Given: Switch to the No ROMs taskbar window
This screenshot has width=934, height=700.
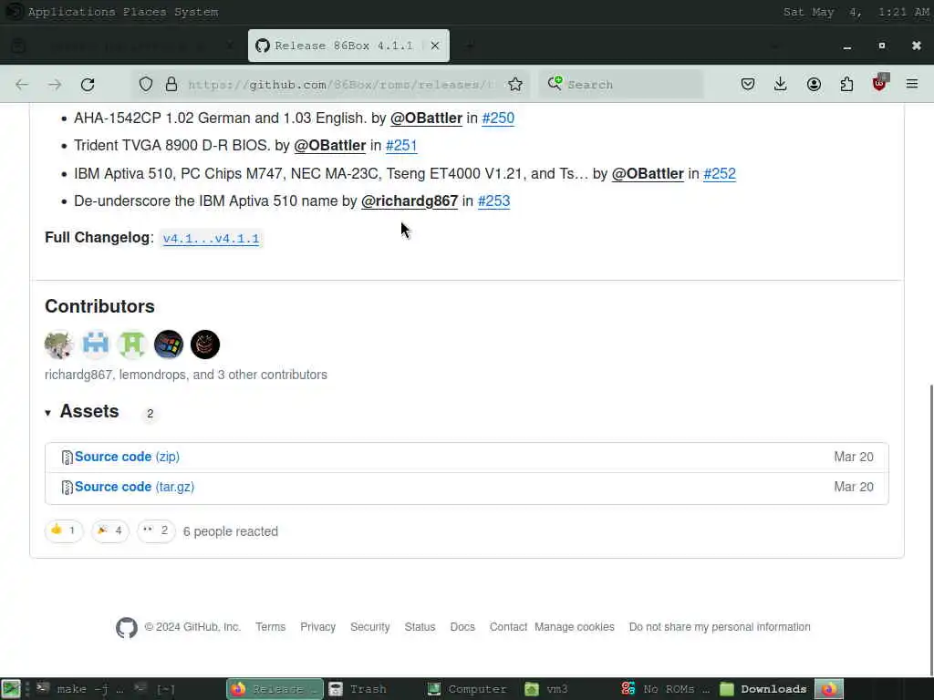Looking at the screenshot, I should click(x=666, y=689).
